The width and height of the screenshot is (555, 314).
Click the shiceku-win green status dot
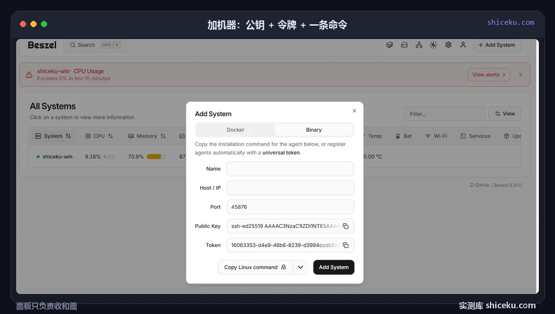click(x=38, y=157)
